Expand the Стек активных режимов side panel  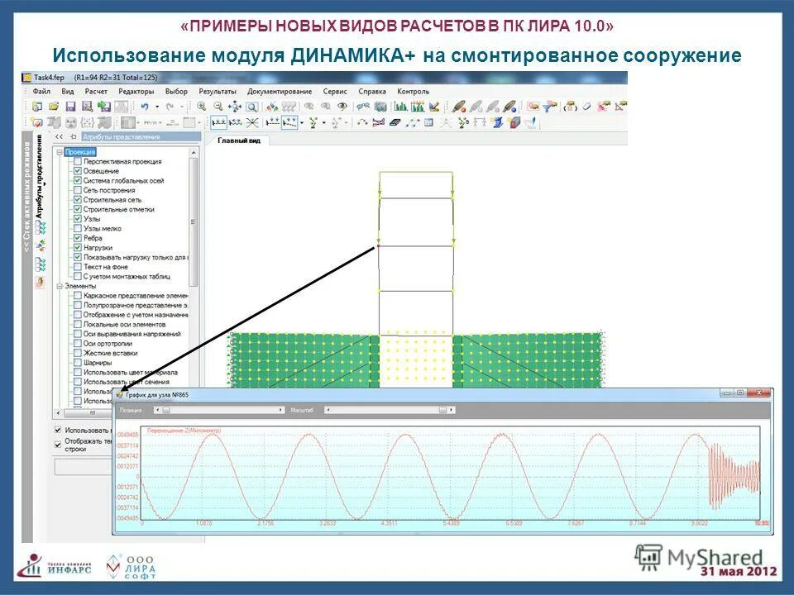[26, 198]
